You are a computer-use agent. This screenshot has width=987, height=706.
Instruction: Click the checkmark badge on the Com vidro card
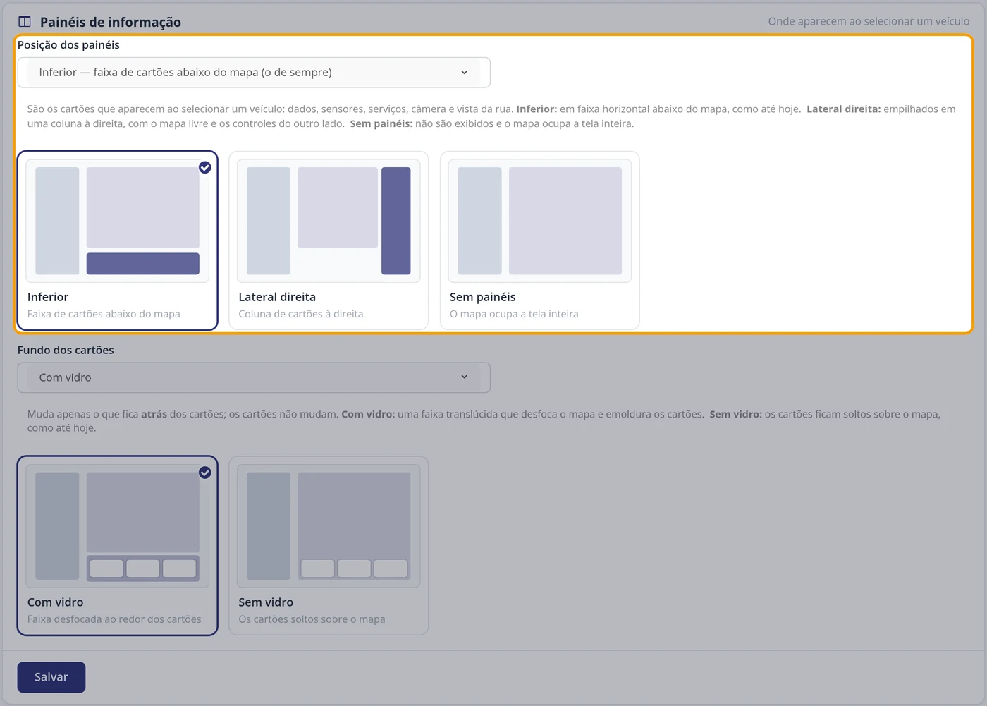click(x=204, y=473)
